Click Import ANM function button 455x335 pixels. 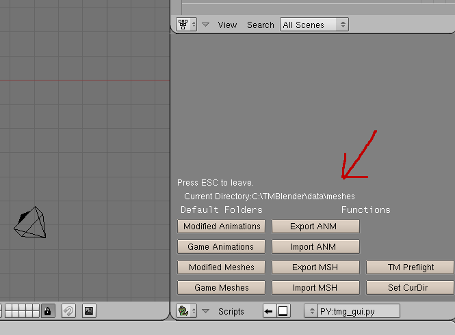point(315,247)
